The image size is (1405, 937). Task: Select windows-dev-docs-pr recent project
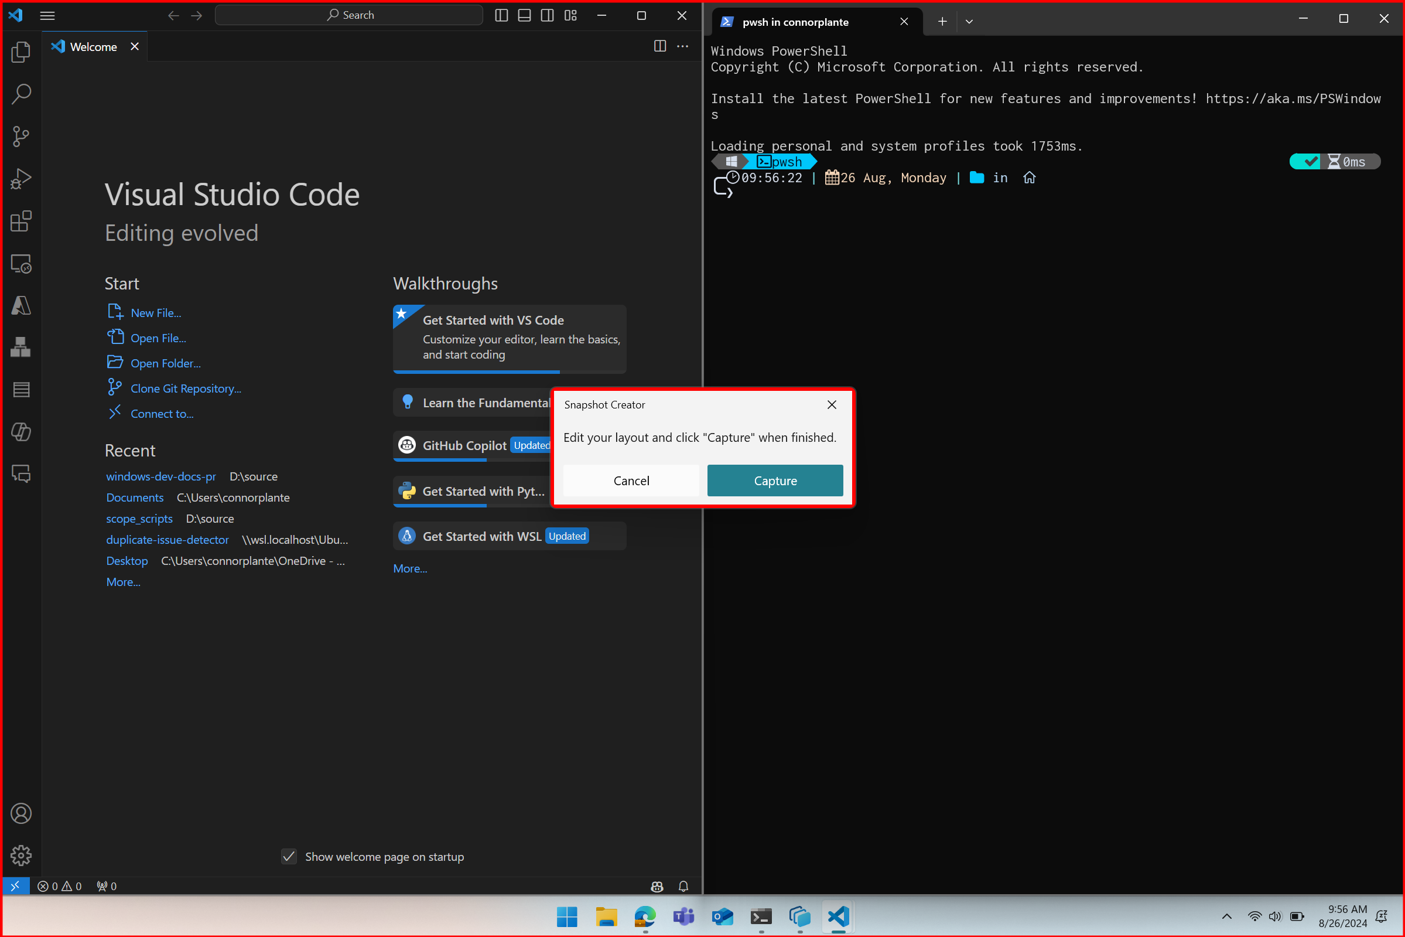160,476
